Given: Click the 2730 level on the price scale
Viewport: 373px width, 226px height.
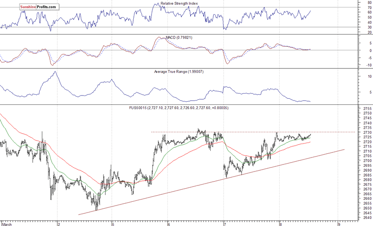Looking at the screenshot, I should (367, 132).
